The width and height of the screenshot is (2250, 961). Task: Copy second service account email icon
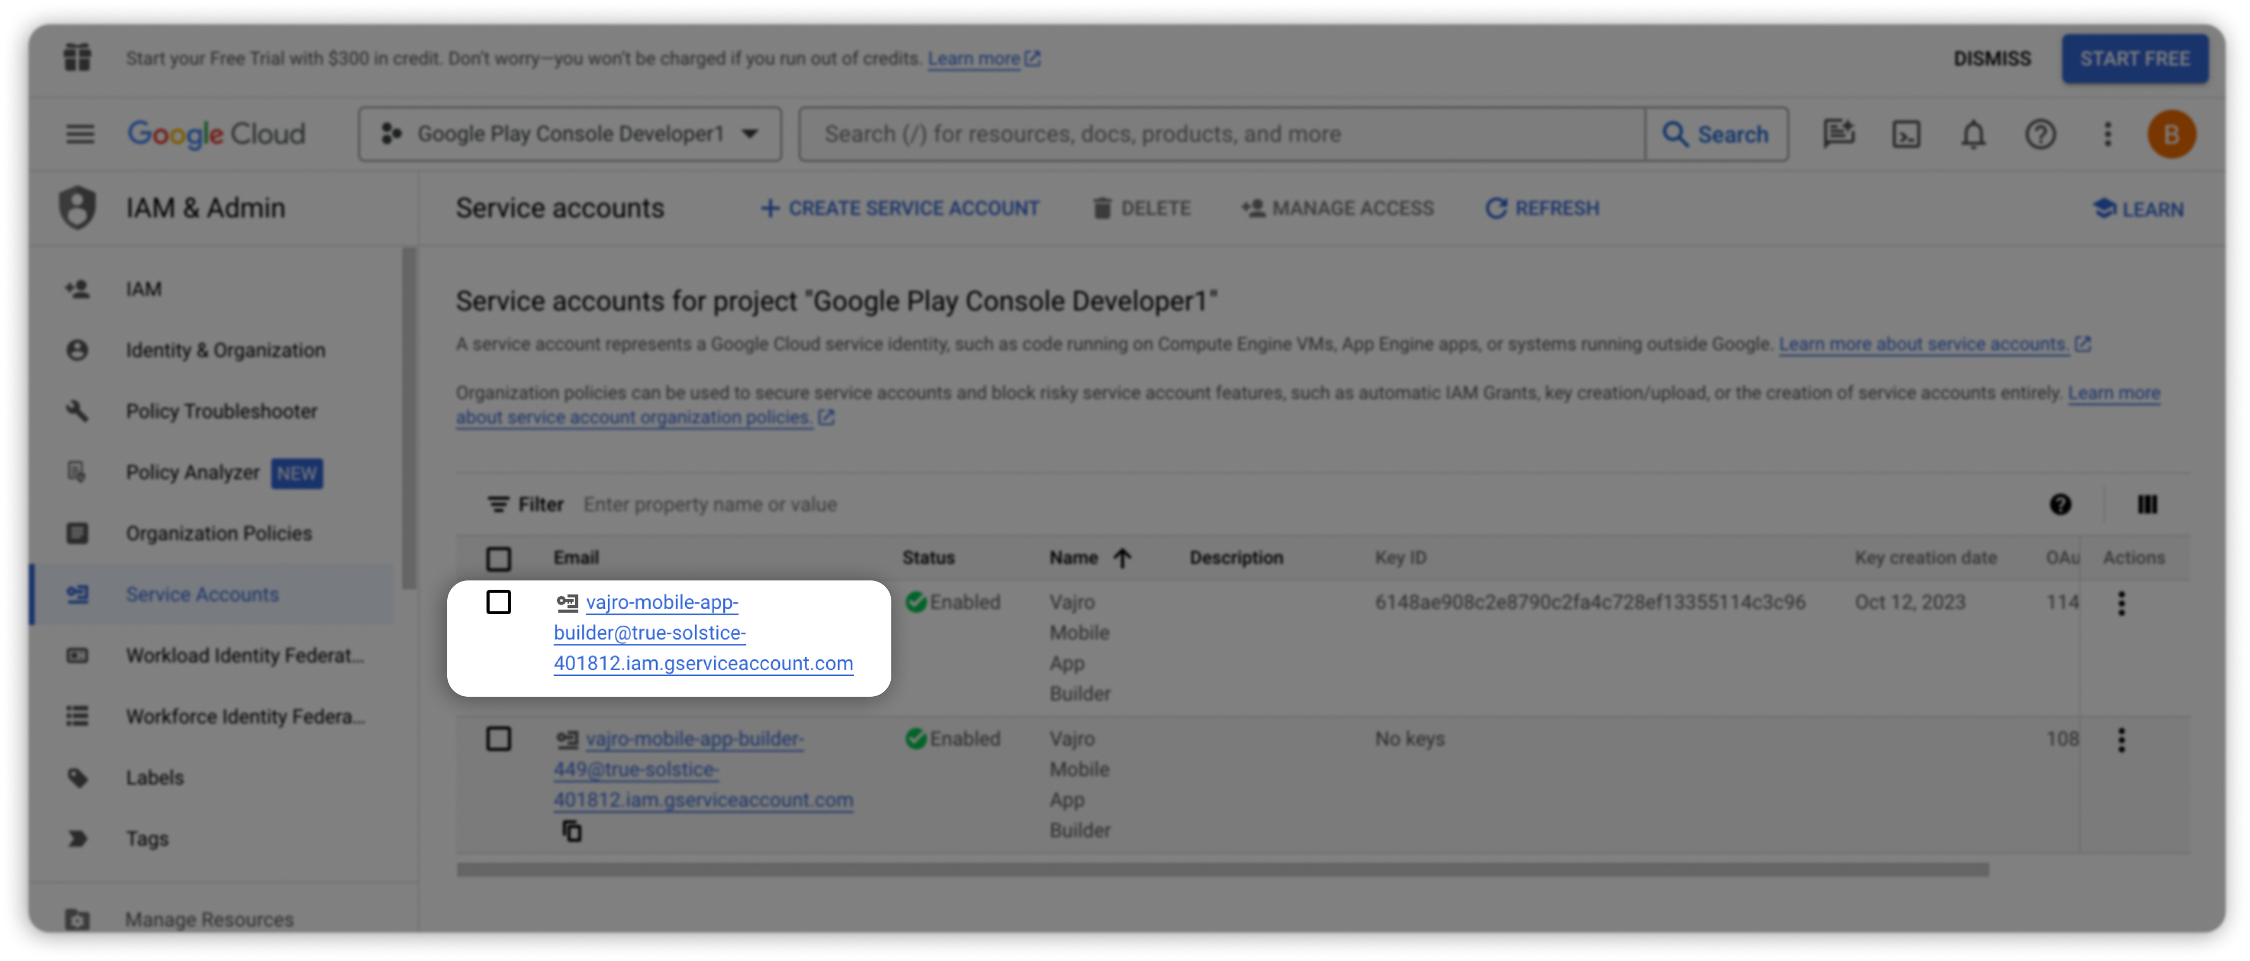pos(572,831)
